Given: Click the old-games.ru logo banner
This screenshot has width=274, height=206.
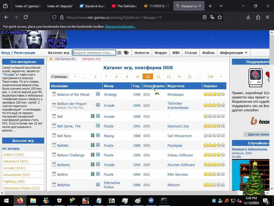Looking at the screenshot, I should 34,39.
